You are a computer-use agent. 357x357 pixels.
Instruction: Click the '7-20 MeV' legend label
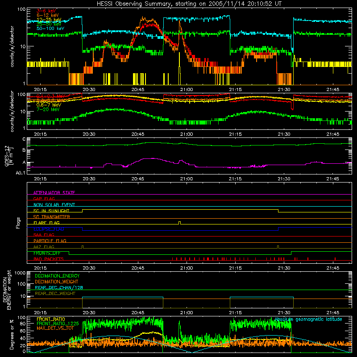tap(48, 109)
